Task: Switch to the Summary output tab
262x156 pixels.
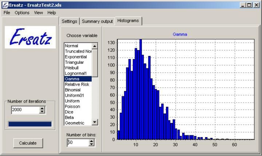Action: coord(97,21)
